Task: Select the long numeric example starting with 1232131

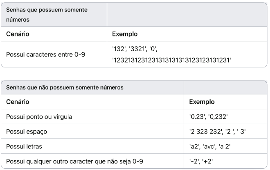Action: (172, 60)
